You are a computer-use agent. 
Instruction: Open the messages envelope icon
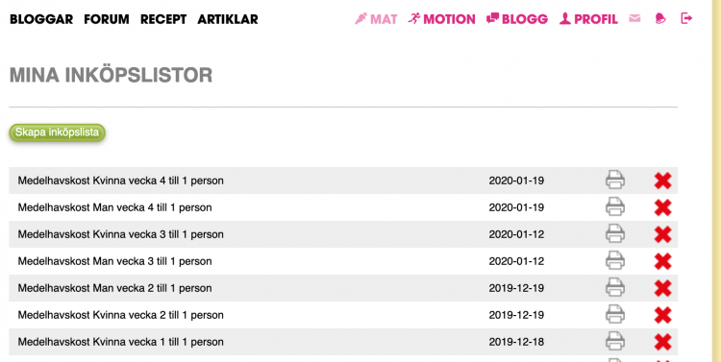coord(634,18)
